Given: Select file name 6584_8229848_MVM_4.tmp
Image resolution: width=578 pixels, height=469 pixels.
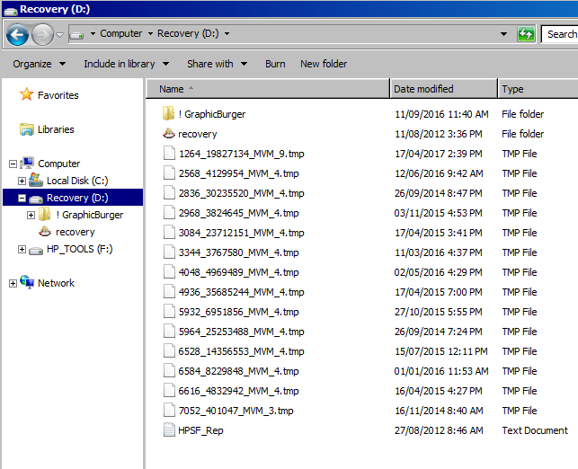Looking at the screenshot, I should point(238,371).
